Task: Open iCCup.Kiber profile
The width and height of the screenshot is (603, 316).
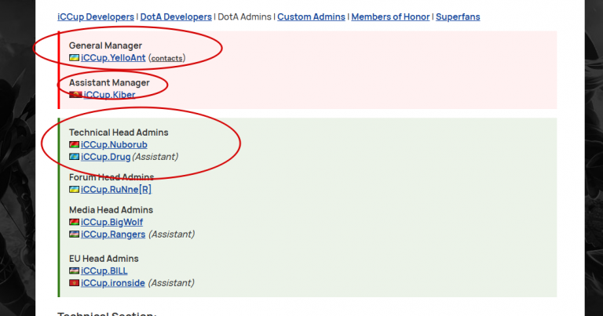Action: 109,95
